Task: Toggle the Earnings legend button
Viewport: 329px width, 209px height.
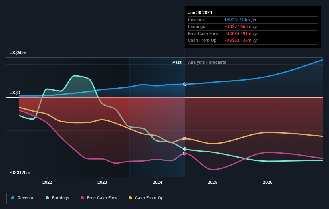Action: 57,198
